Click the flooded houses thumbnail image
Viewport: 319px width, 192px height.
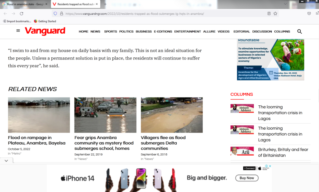pyautogui.click(x=39, y=115)
